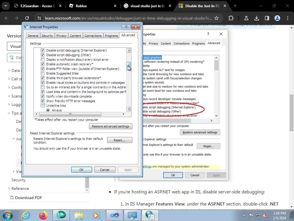Open the browser downloads icon

click(x=256, y=18)
